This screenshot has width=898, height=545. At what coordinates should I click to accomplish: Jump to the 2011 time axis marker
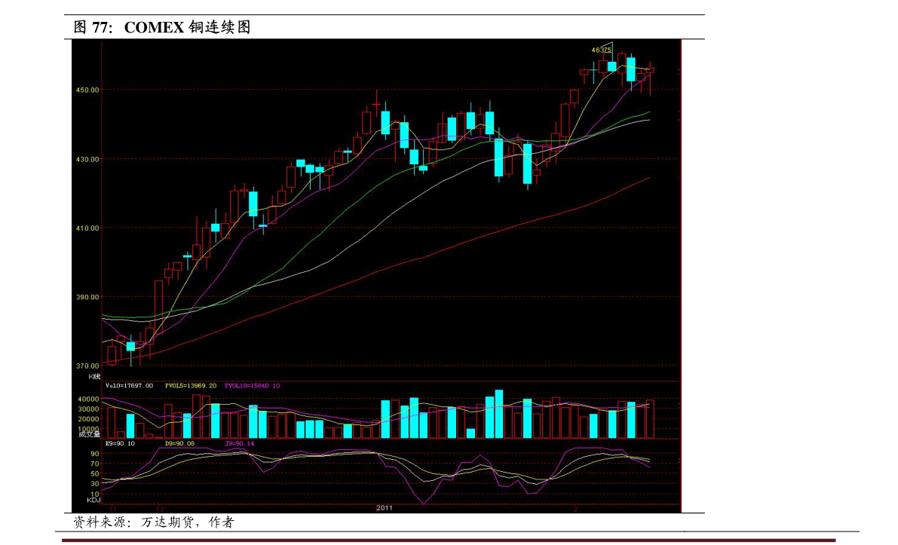[385, 509]
